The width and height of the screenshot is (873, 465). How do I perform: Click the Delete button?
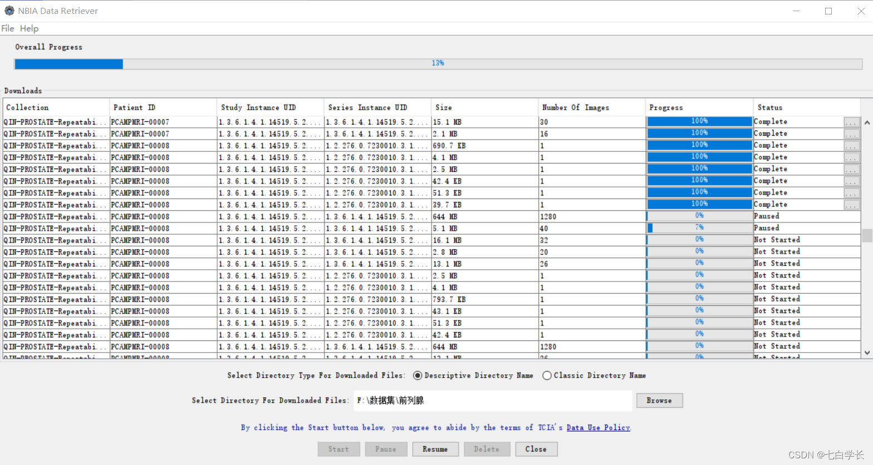coord(487,449)
